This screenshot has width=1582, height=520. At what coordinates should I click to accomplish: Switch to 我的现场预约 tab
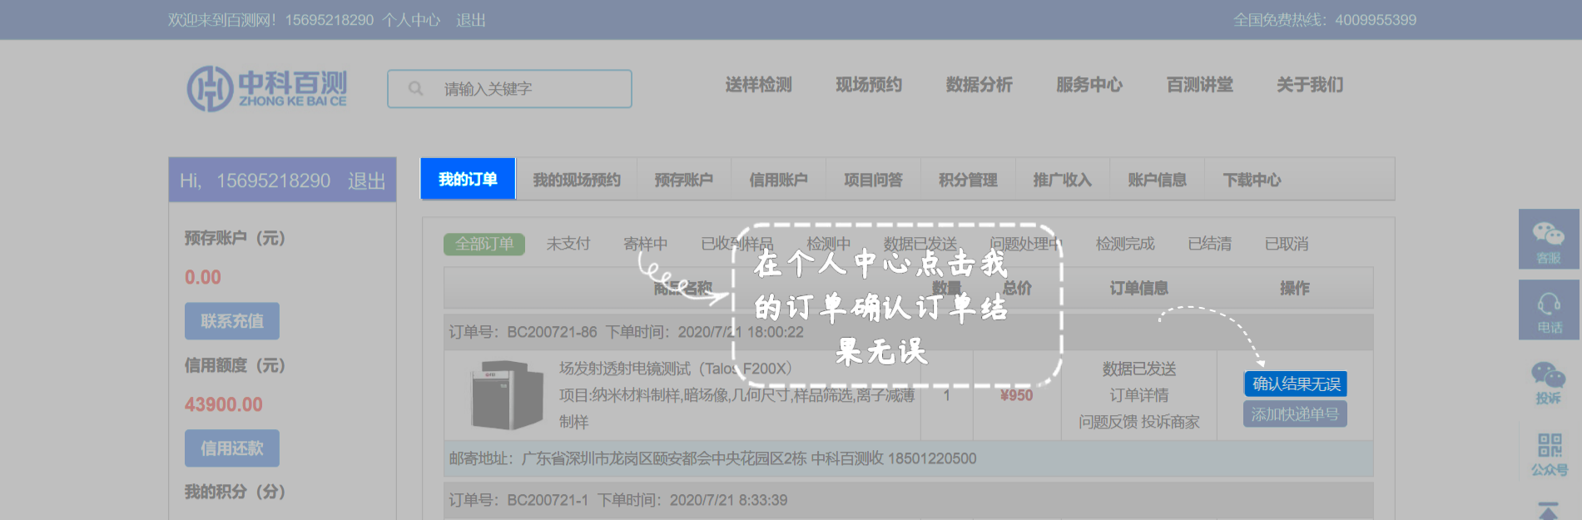point(577,180)
